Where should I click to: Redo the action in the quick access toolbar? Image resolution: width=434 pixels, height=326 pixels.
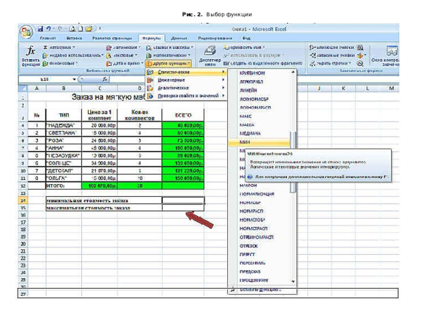(60, 29)
